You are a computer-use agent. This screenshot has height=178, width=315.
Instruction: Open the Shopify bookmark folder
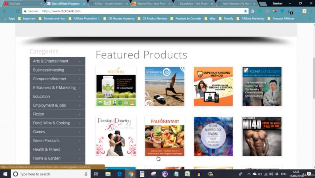pyautogui.click(x=226, y=18)
